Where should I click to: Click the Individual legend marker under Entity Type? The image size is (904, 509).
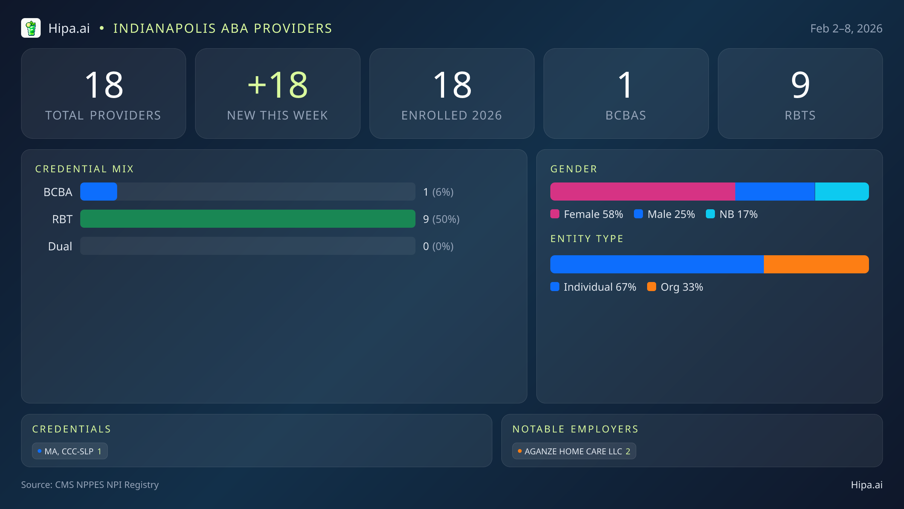click(555, 287)
